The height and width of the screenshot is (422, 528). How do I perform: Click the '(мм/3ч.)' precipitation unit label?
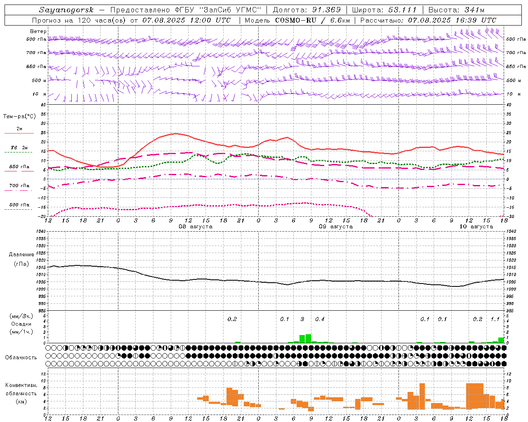pos(21,316)
